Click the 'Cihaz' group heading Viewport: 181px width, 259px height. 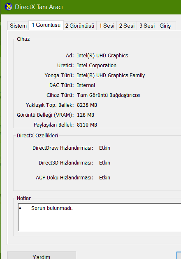(x=23, y=39)
